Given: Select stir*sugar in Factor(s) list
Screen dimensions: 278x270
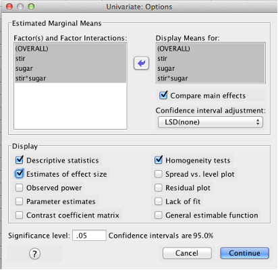Looking at the screenshot, I should pyautogui.click(x=70, y=78).
